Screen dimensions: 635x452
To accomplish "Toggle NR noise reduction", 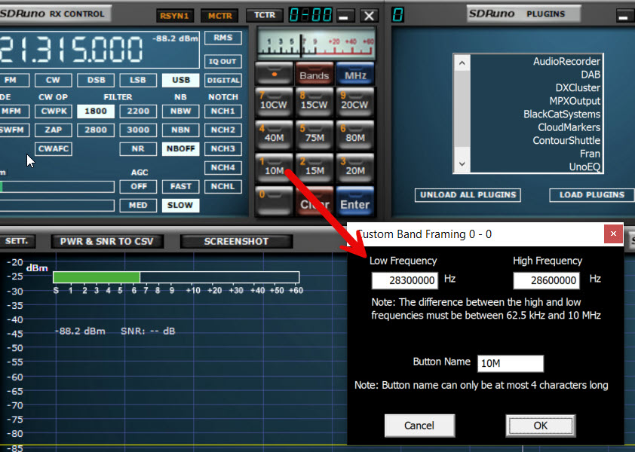I will coord(138,149).
